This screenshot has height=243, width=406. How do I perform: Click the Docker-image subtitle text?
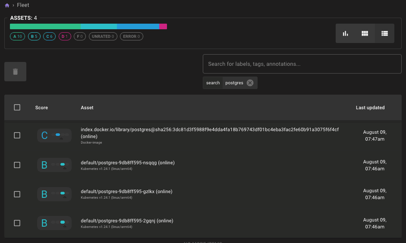click(x=91, y=142)
